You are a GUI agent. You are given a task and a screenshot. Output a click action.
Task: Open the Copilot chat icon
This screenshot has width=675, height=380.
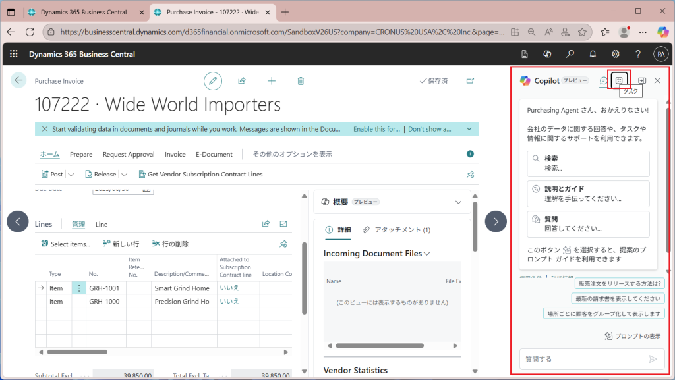pyautogui.click(x=604, y=80)
